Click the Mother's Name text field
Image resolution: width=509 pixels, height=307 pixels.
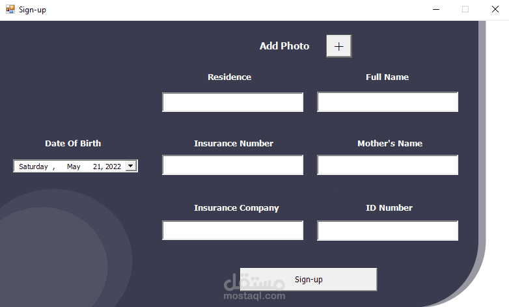[387, 165]
